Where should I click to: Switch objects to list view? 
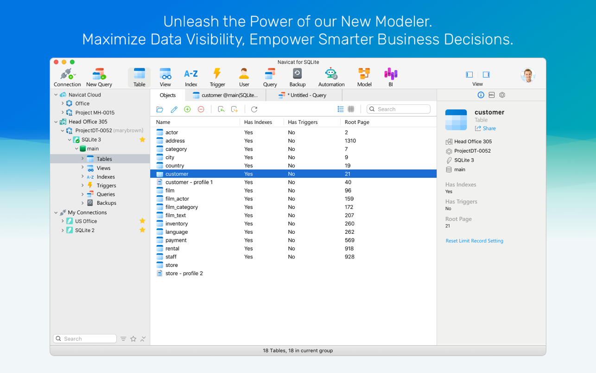click(x=341, y=109)
